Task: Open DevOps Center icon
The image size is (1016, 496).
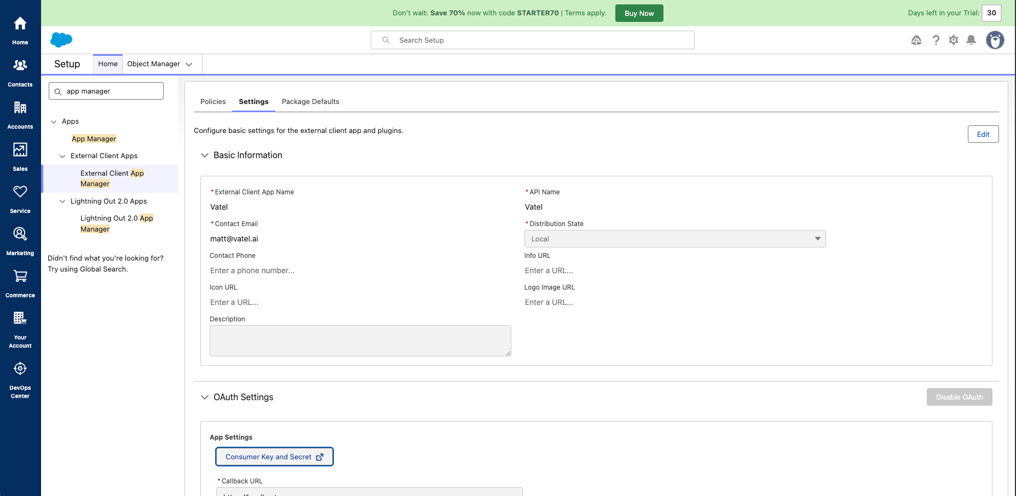Action: tap(20, 368)
